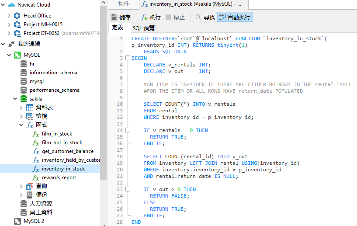Switch to the SQL 預覽 tab
The height and width of the screenshot is (226, 357).
pos(143,28)
